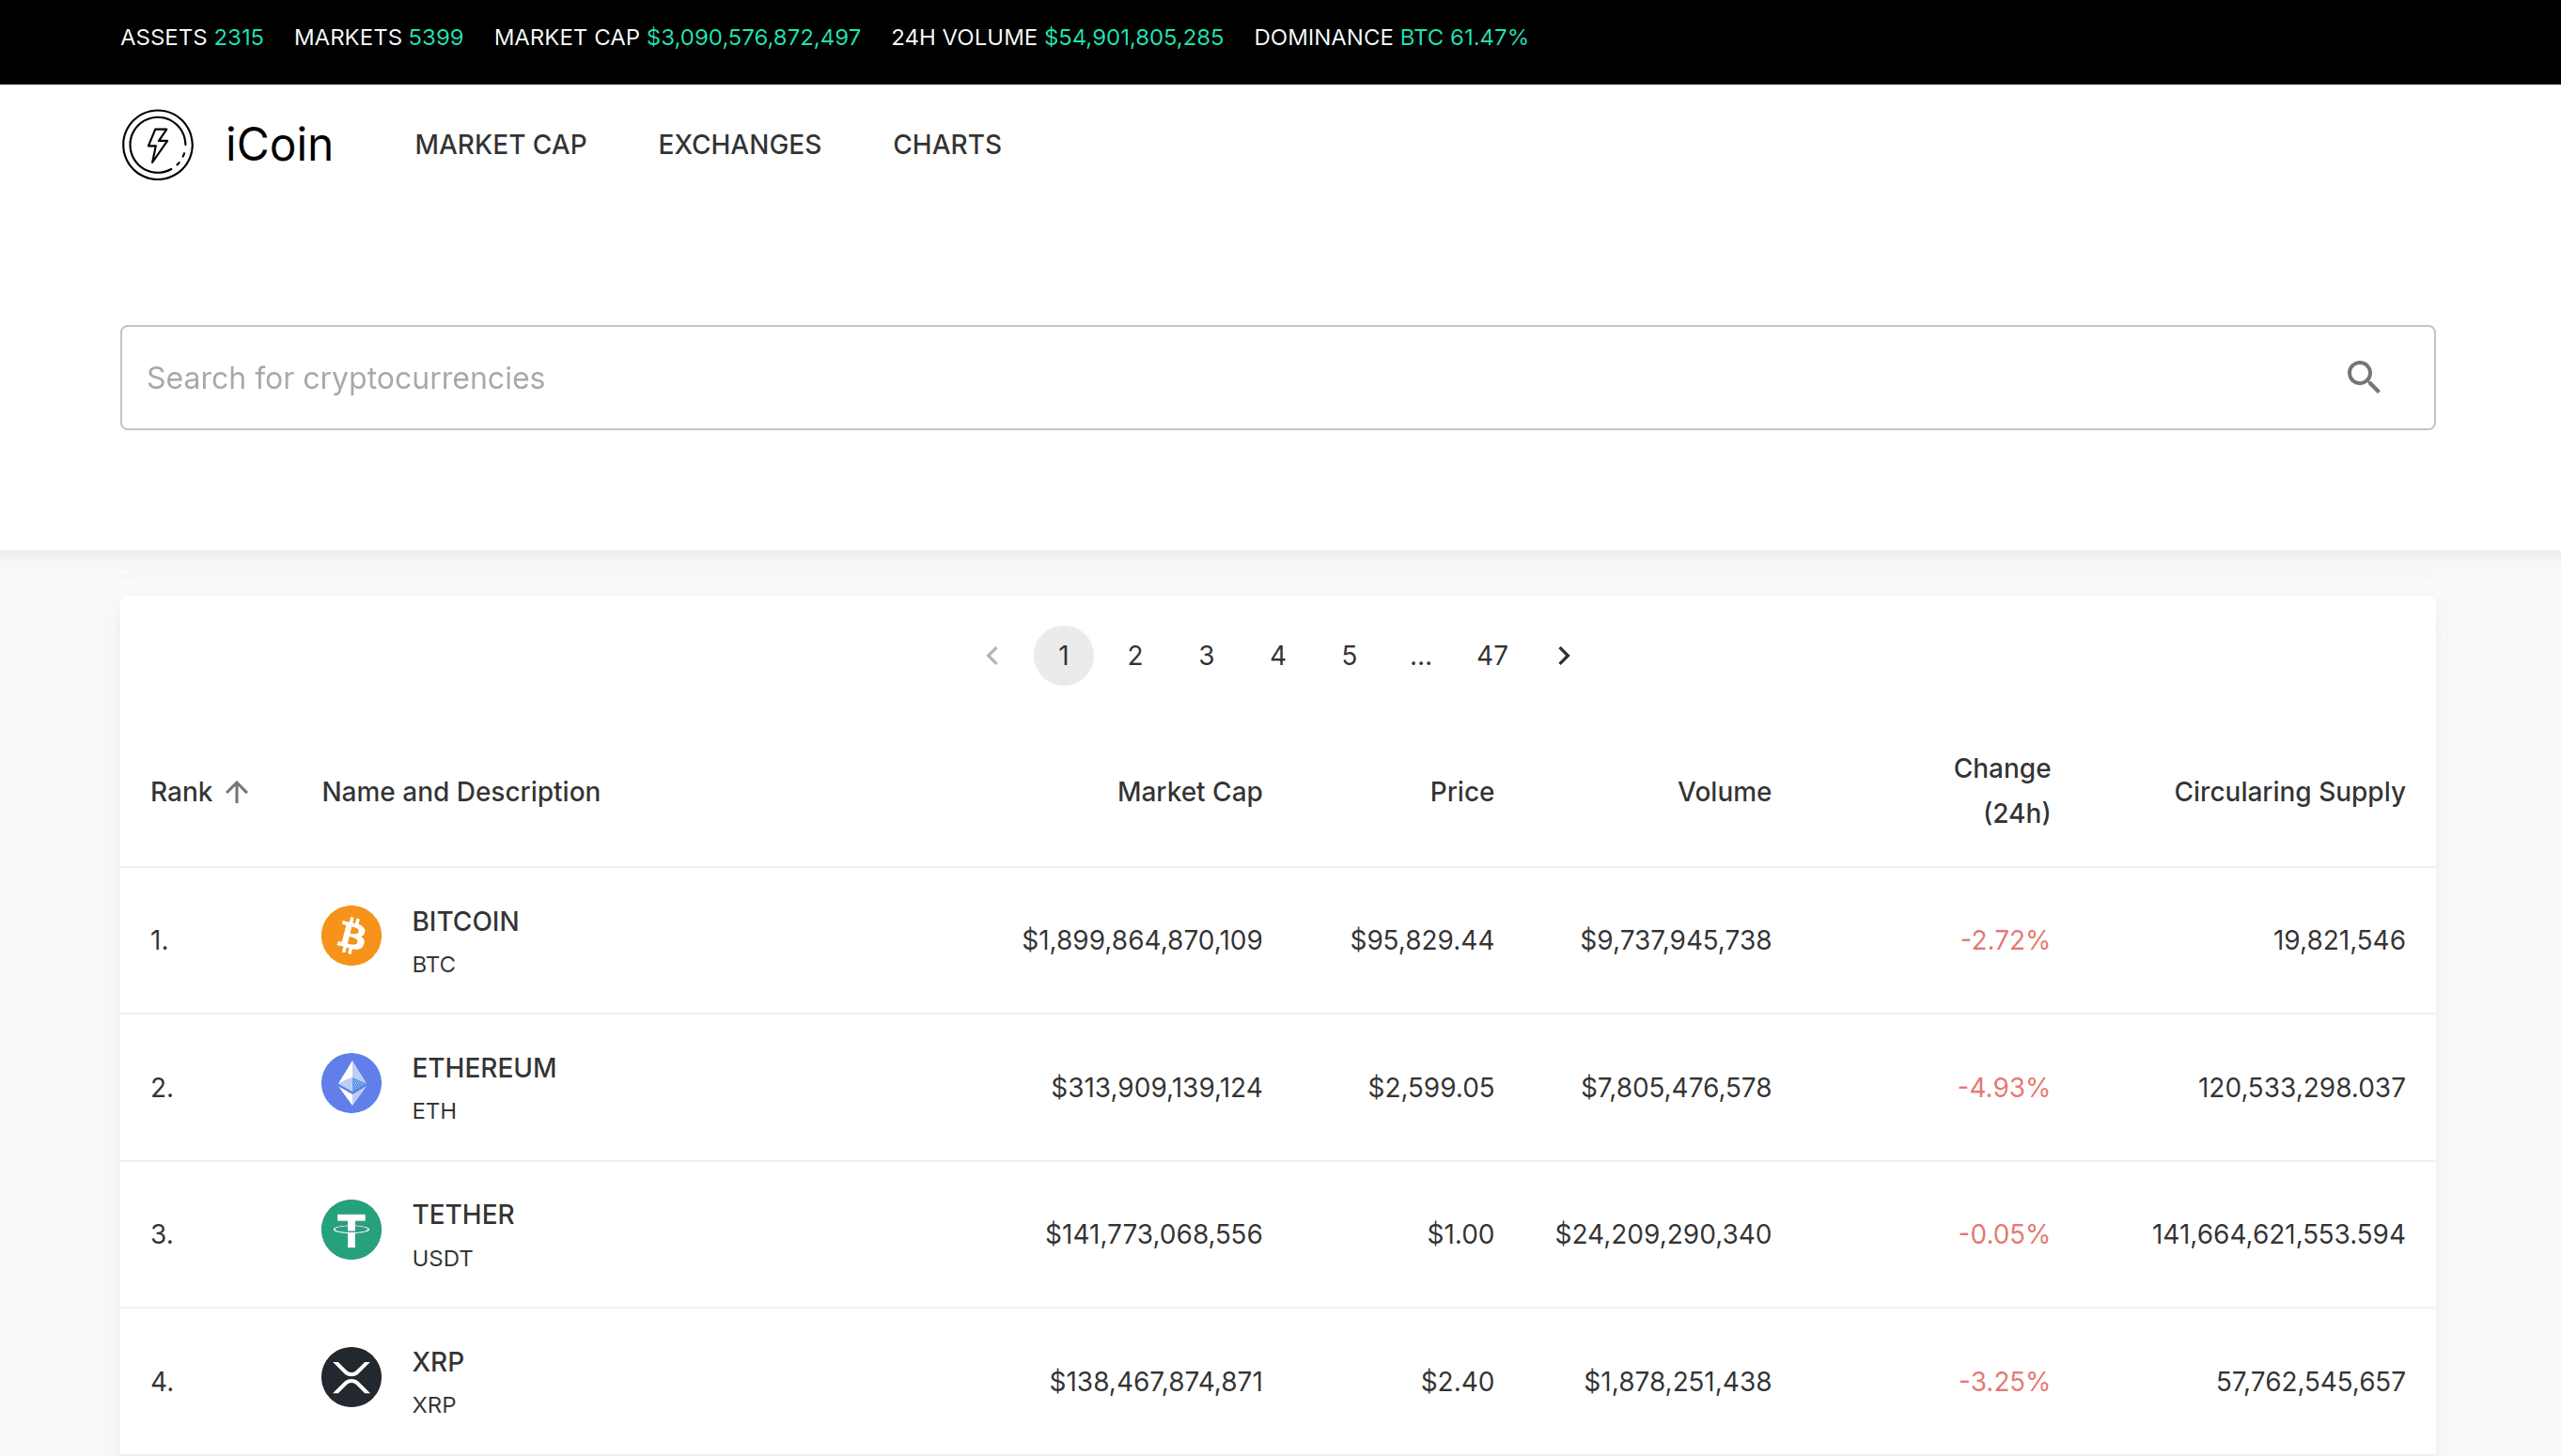The width and height of the screenshot is (2561, 1456).
Task: Click ASSETS 2315 stat in top bar
Action: point(192,38)
